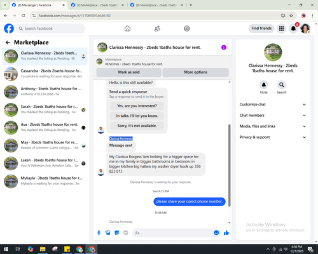Search in conversation using the magnifier icon
The height and width of the screenshot is (254, 318).
tap(282, 85)
